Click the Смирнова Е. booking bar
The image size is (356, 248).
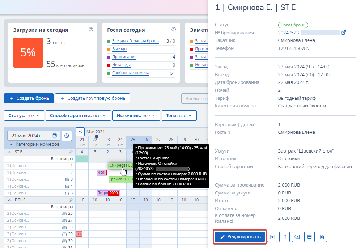click(x=120, y=166)
